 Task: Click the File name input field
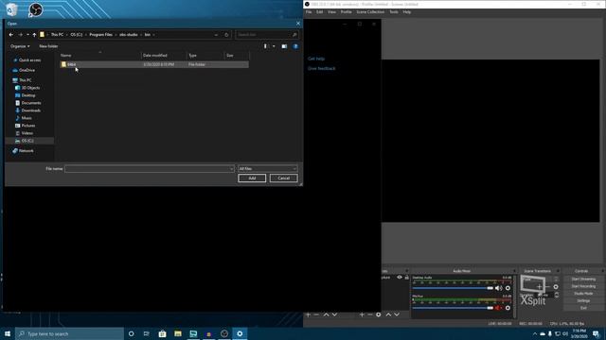tap(150, 169)
